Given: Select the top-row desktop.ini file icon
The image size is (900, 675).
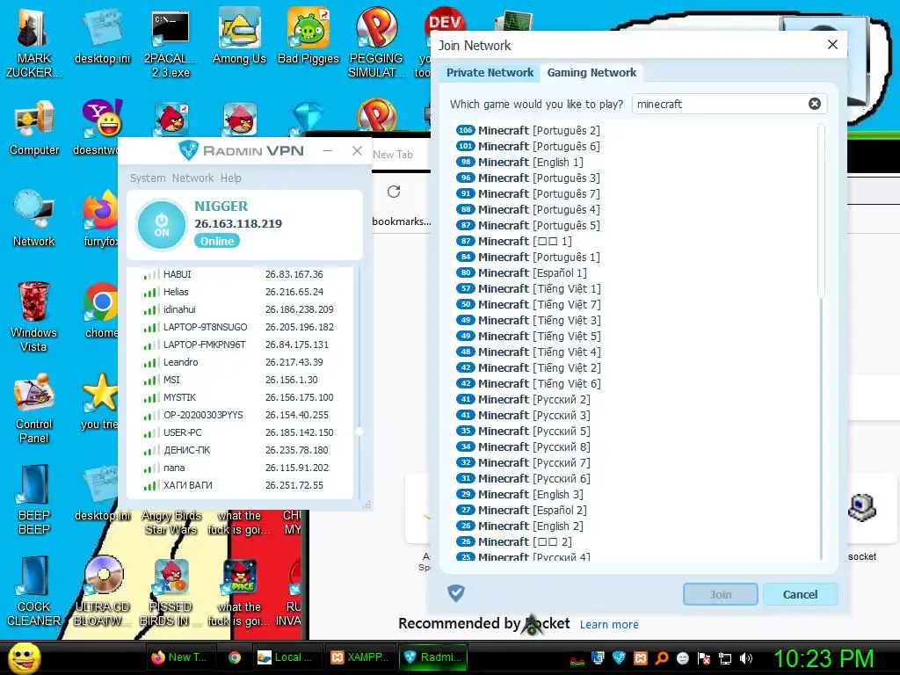Looking at the screenshot, I should point(102,37).
